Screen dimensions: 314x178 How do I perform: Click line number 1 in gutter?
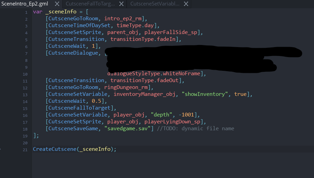pos(26,12)
